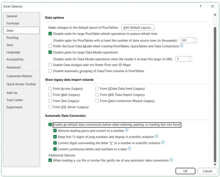Screen dimensions: 220x177
Task: Click info icon beside Convert continuous letters
Action: [x=129, y=149]
